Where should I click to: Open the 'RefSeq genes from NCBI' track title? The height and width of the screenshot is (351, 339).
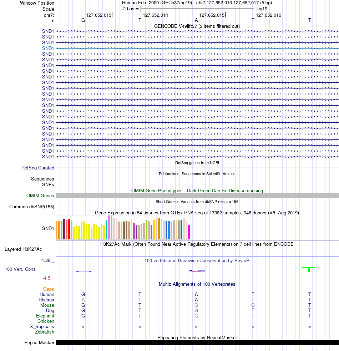pos(197,163)
